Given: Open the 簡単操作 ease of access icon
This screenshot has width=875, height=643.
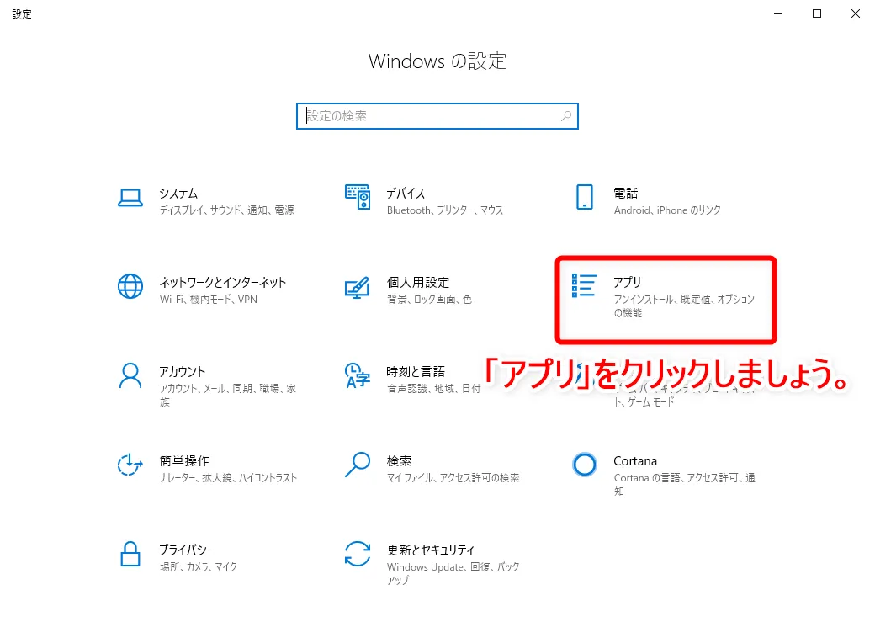Looking at the screenshot, I should pyautogui.click(x=130, y=465).
